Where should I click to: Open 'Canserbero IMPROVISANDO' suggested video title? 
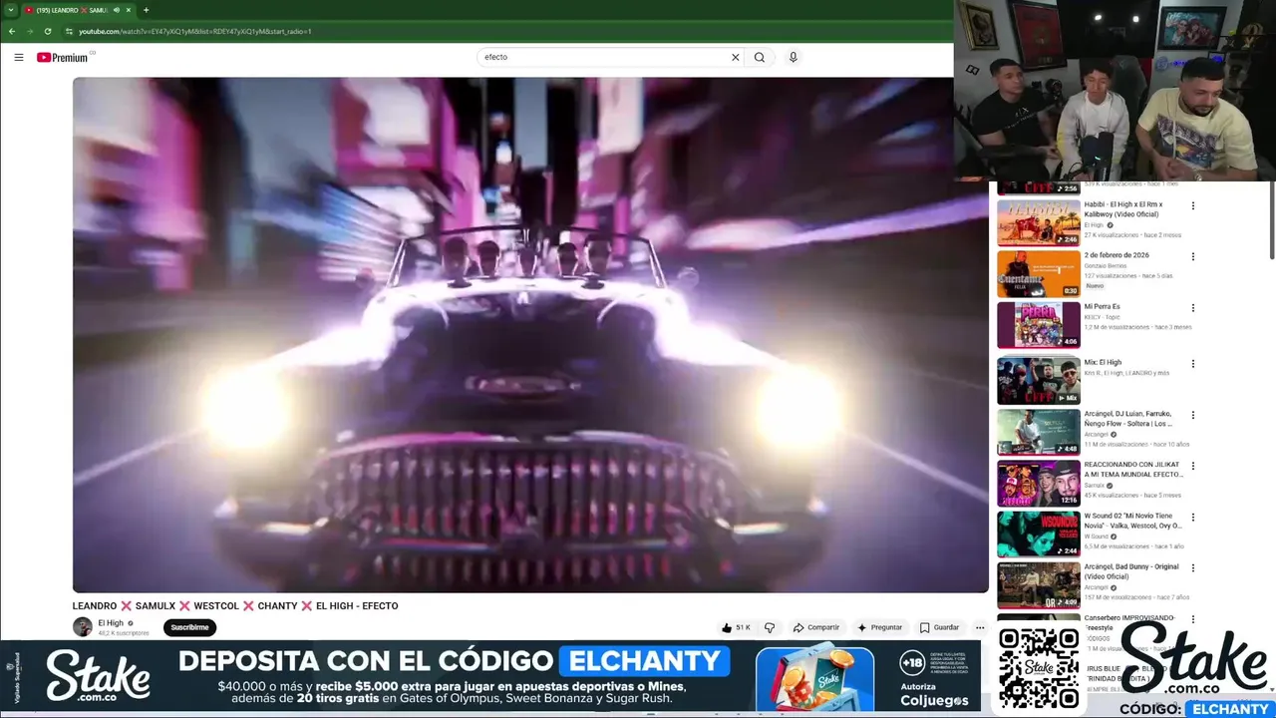pyautogui.click(x=1129, y=622)
